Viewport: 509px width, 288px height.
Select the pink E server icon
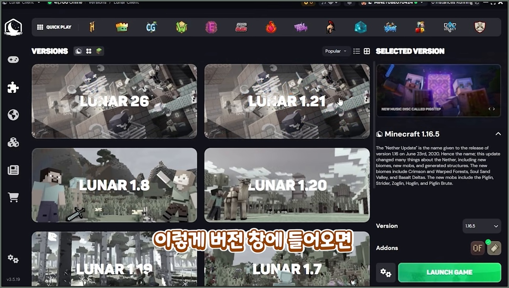[211, 27]
